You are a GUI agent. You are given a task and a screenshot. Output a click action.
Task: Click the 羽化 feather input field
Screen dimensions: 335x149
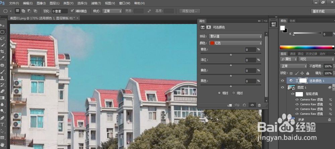[x=60, y=11]
